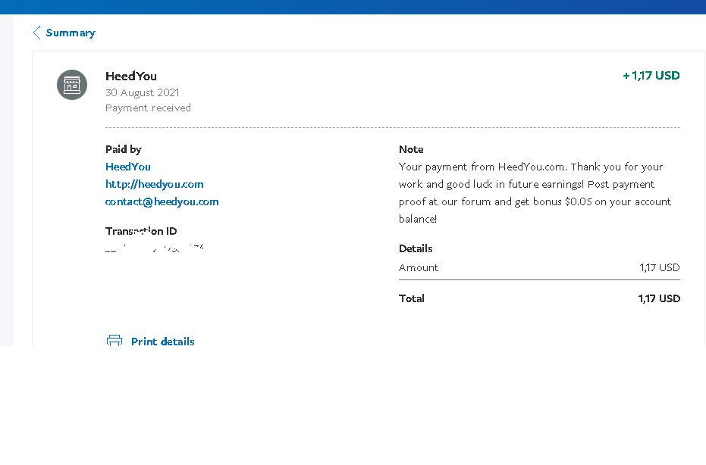The image size is (706, 465).
Task: Click the Payment received status text
Action: pyautogui.click(x=148, y=108)
